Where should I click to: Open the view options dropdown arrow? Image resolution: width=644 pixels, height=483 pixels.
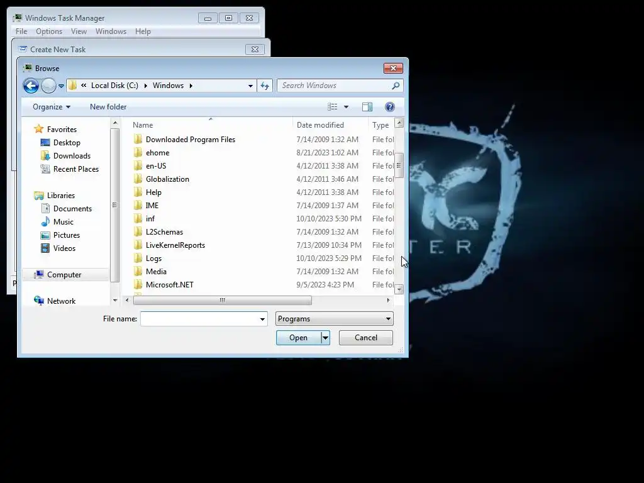(347, 107)
